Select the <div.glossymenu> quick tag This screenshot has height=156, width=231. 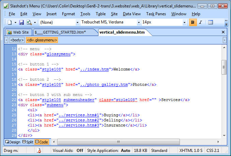42,40
